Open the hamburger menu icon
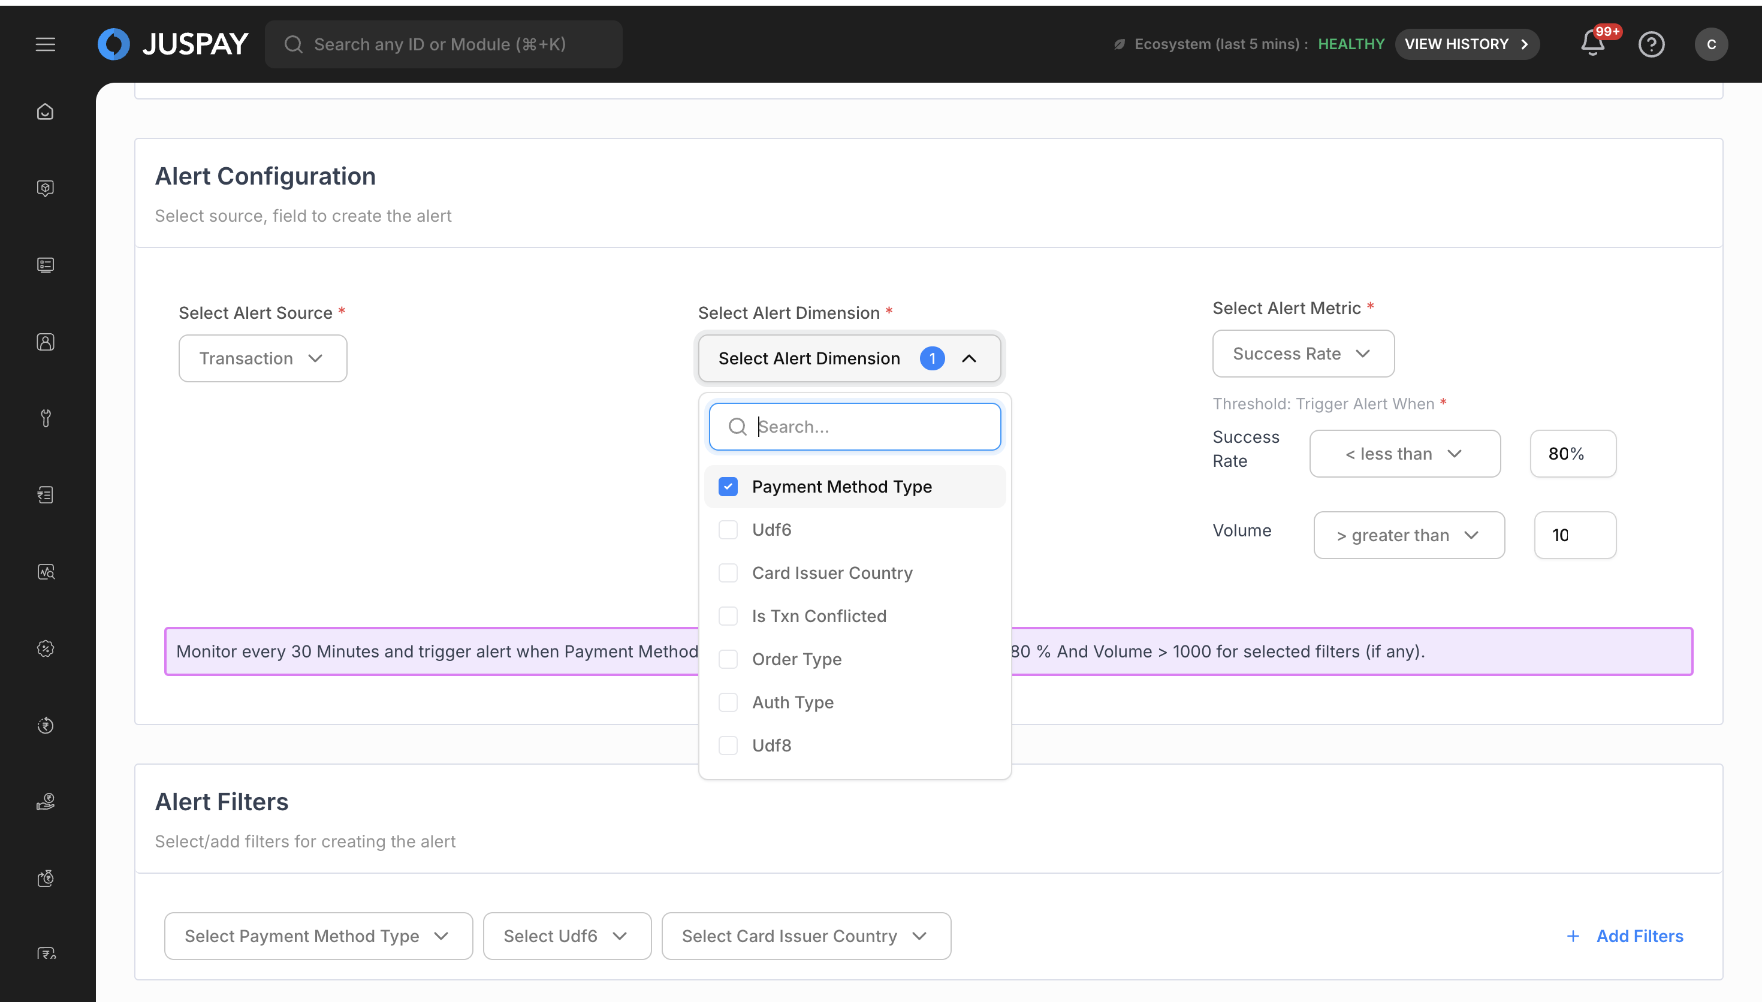This screenshot has width=1762, height=1002. tap(46, 44)
